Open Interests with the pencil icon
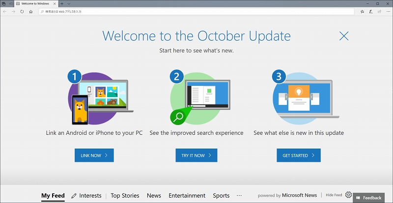The image size is (393, 203). pos(86,196)
